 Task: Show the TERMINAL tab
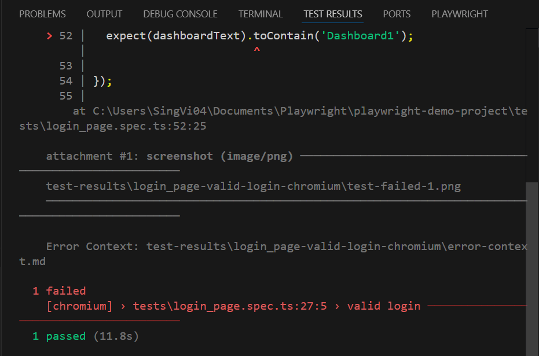[261, 14]
